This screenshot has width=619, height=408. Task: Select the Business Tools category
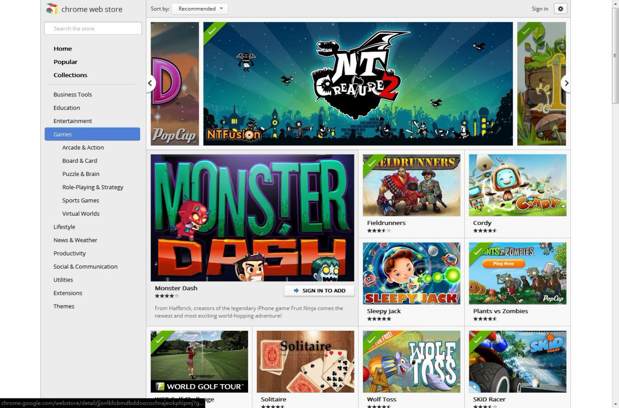tap(73, 95)
